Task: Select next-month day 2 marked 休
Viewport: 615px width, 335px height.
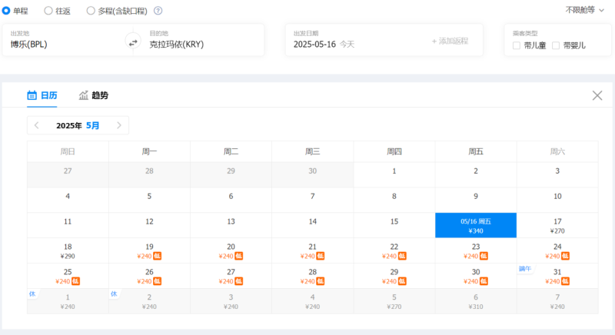Action: click(149, 301)
